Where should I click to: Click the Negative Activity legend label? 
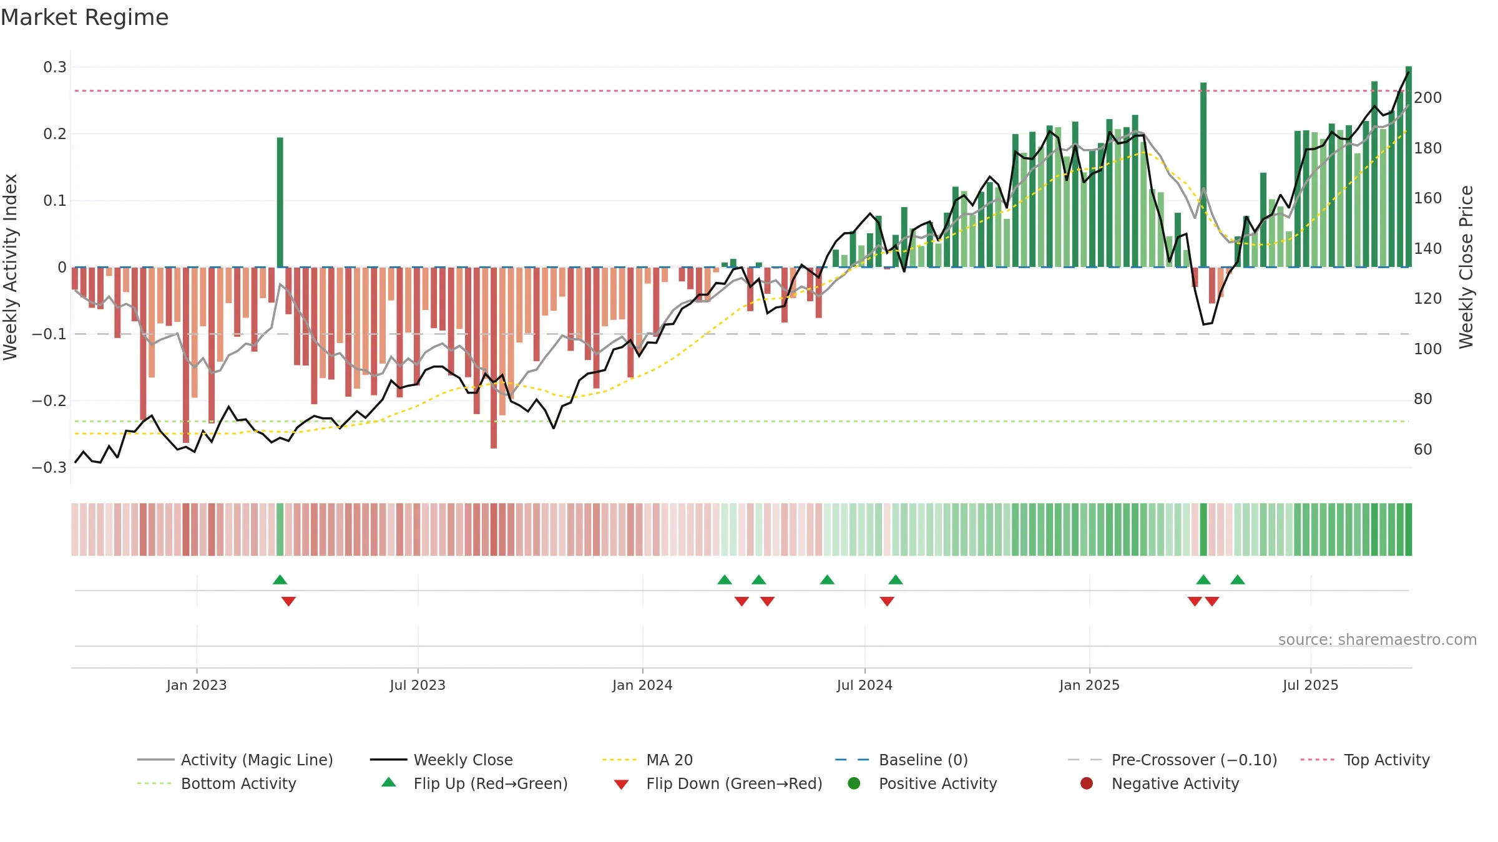(x=1175, y=783)
